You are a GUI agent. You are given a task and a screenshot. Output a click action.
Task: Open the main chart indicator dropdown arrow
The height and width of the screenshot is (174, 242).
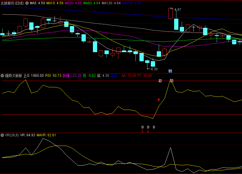click(x=27, y=3)
